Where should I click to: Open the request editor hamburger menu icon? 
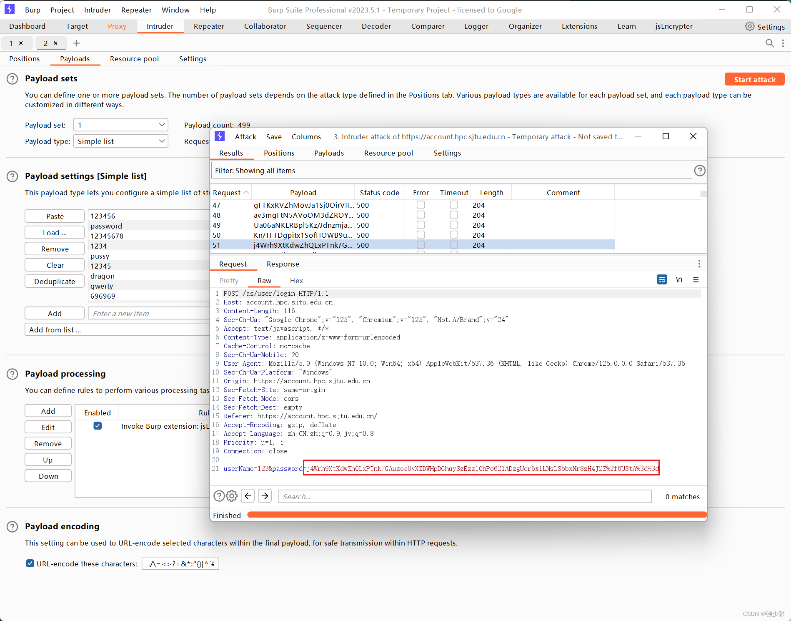696,279
